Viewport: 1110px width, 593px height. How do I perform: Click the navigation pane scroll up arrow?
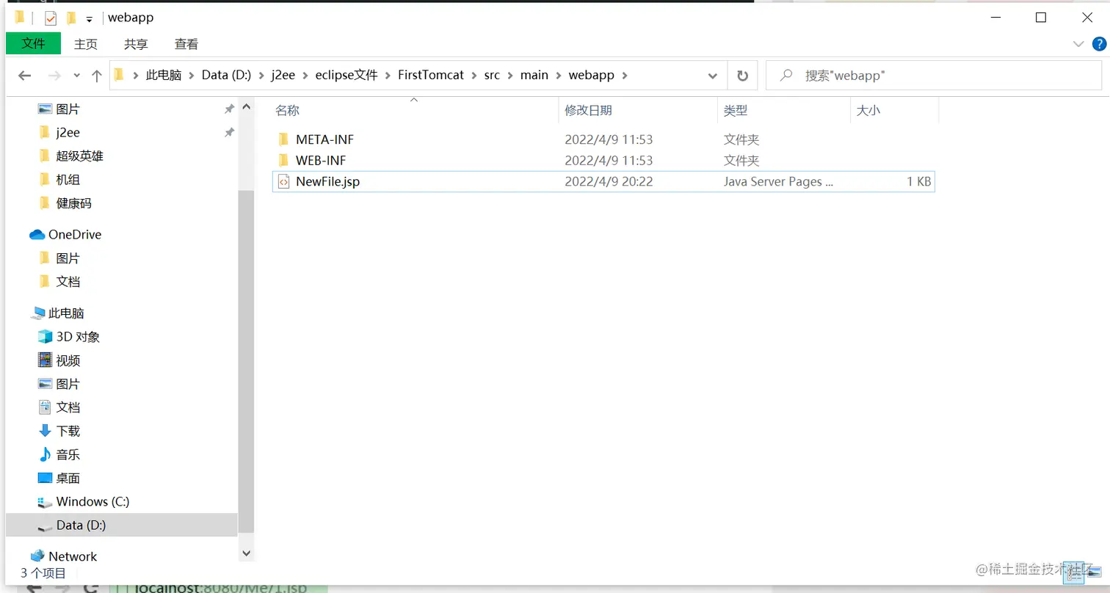246,107
